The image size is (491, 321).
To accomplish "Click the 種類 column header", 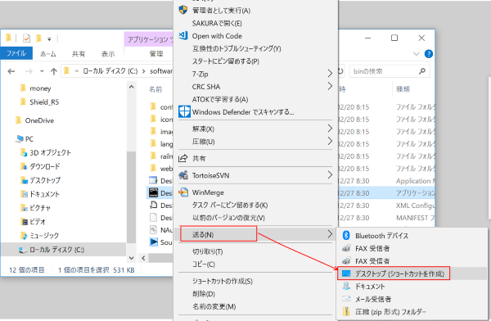I will (x=403, y=89).
